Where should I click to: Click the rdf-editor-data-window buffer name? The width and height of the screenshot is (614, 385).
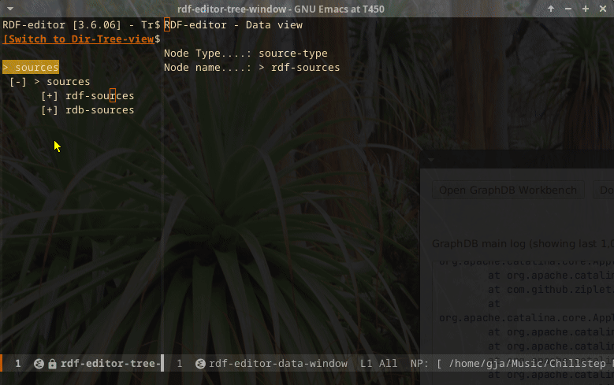tap(278, 364)
